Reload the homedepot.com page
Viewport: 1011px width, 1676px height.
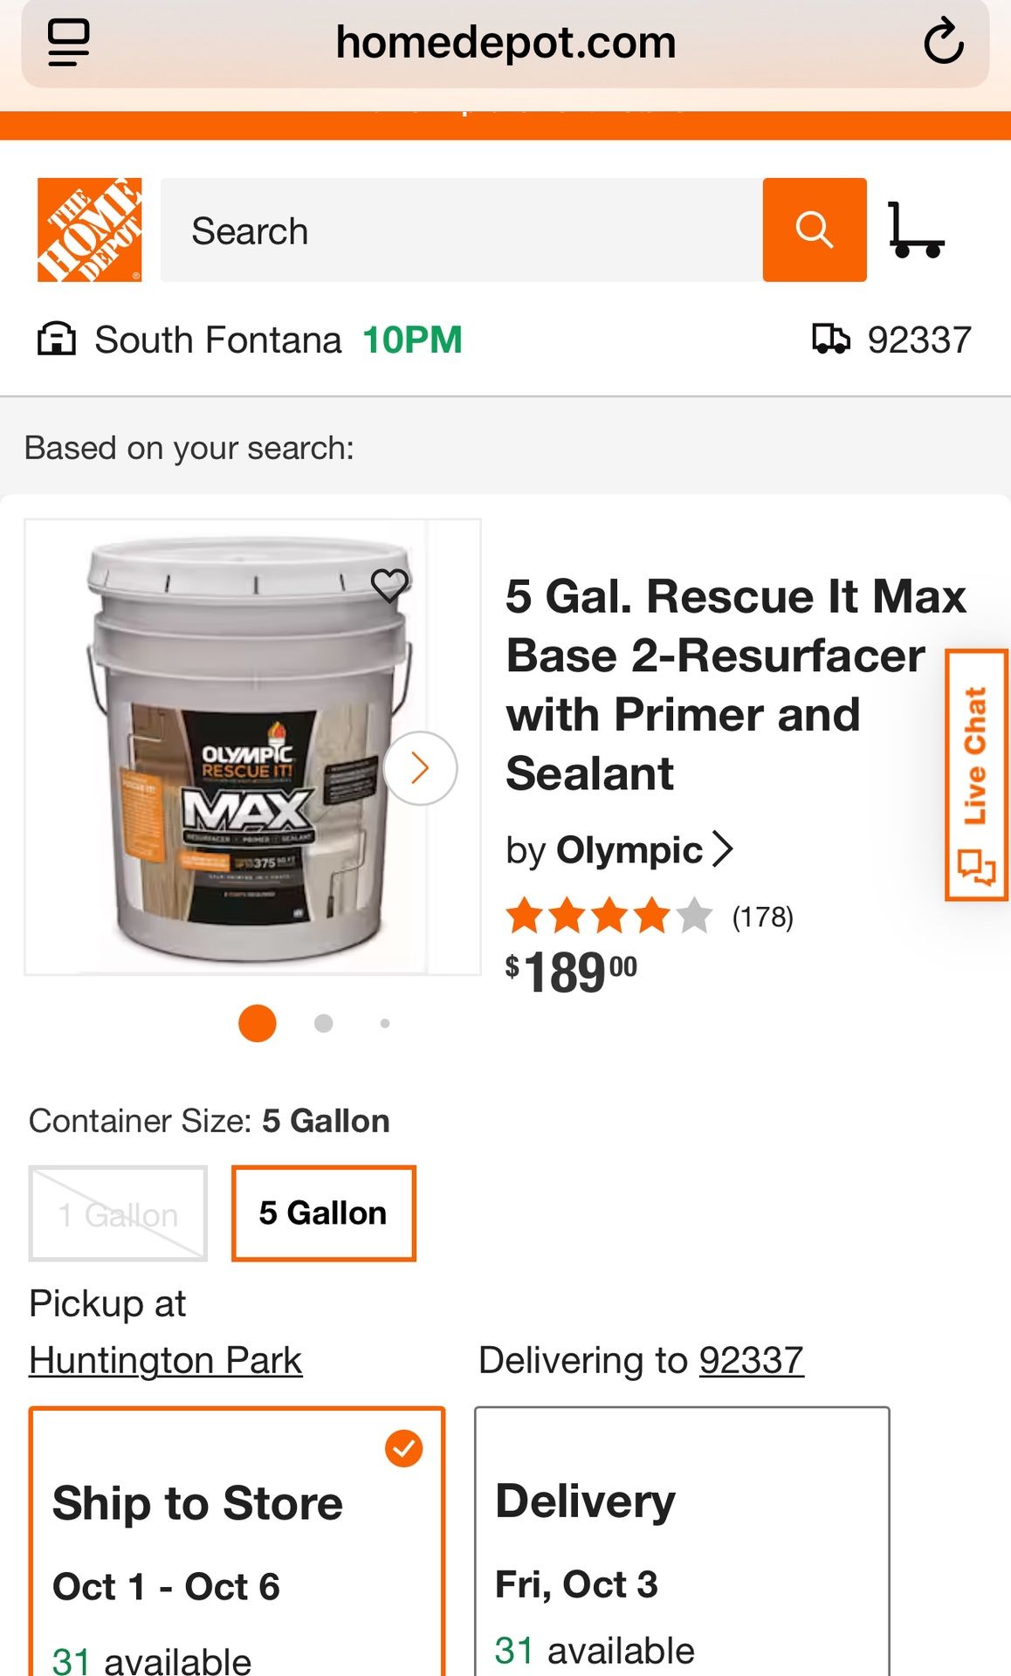pos(943,42)
